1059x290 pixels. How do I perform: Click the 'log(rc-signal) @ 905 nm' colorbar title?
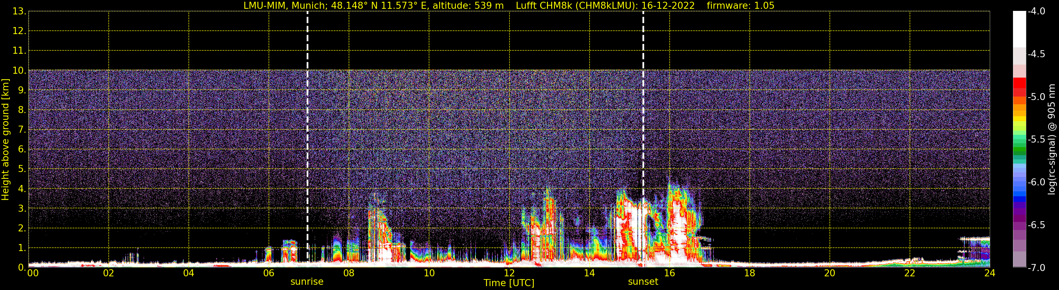coord(1052,139)
